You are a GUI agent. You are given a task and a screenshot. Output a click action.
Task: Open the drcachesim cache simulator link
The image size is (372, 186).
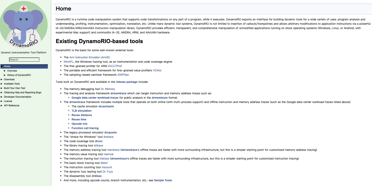(106, 106)
